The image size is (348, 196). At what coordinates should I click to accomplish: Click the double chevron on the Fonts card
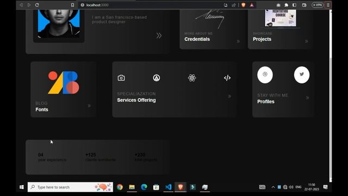pos(89,106)
